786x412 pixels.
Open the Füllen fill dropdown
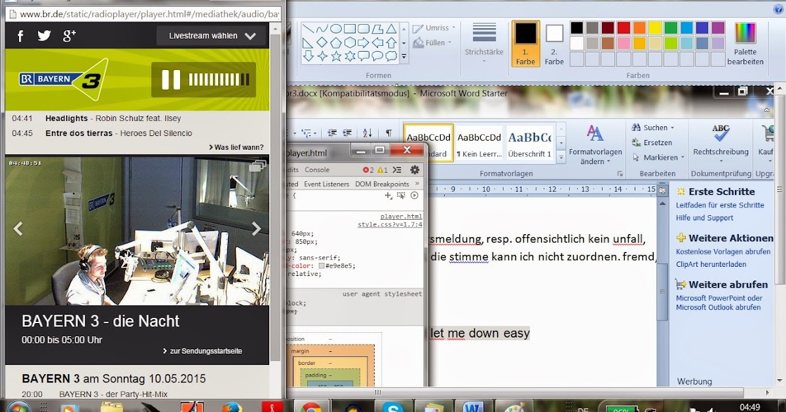coord(433,43)
